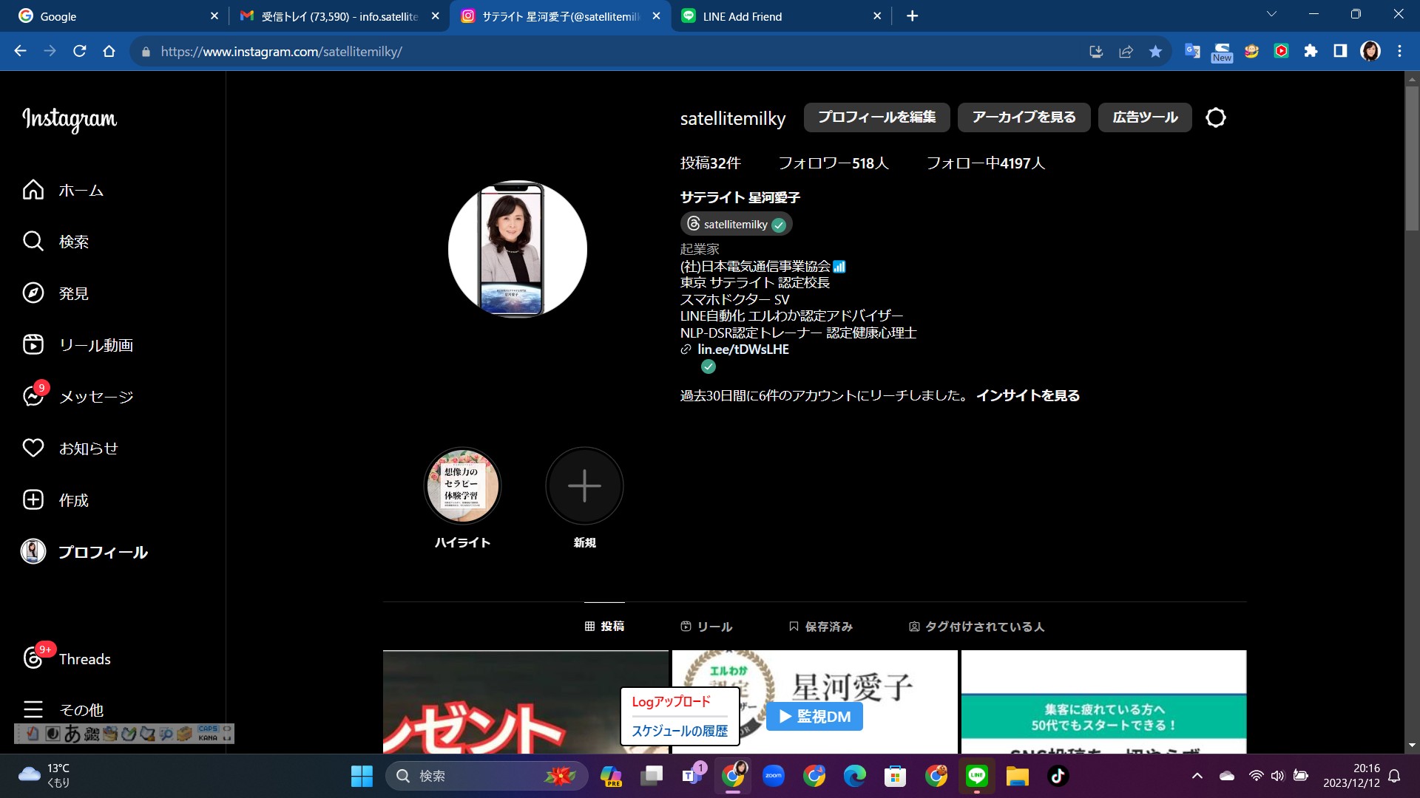Click the share page icon

pyautogui.click(x=1126, y=51)
